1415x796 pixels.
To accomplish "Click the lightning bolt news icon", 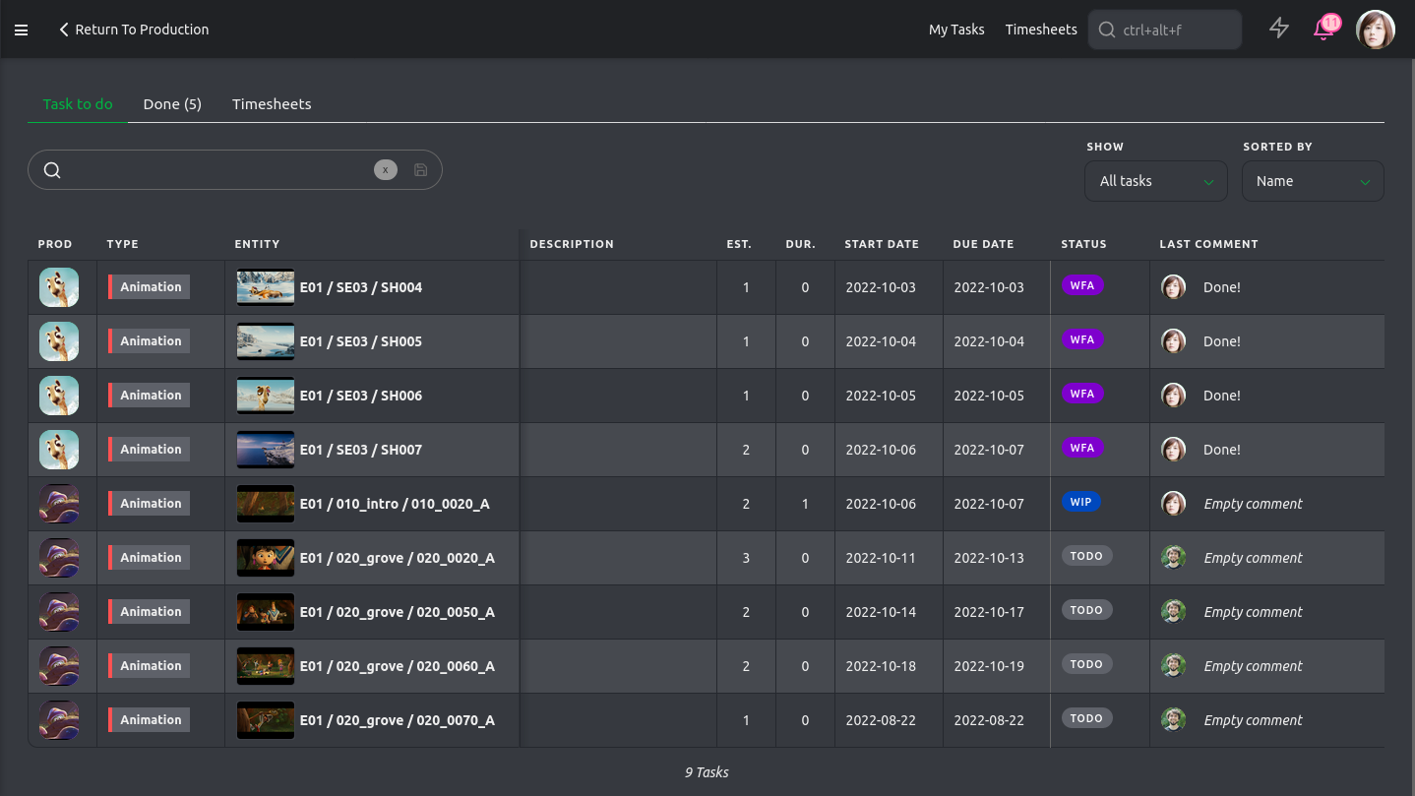I will [1278, 29].
